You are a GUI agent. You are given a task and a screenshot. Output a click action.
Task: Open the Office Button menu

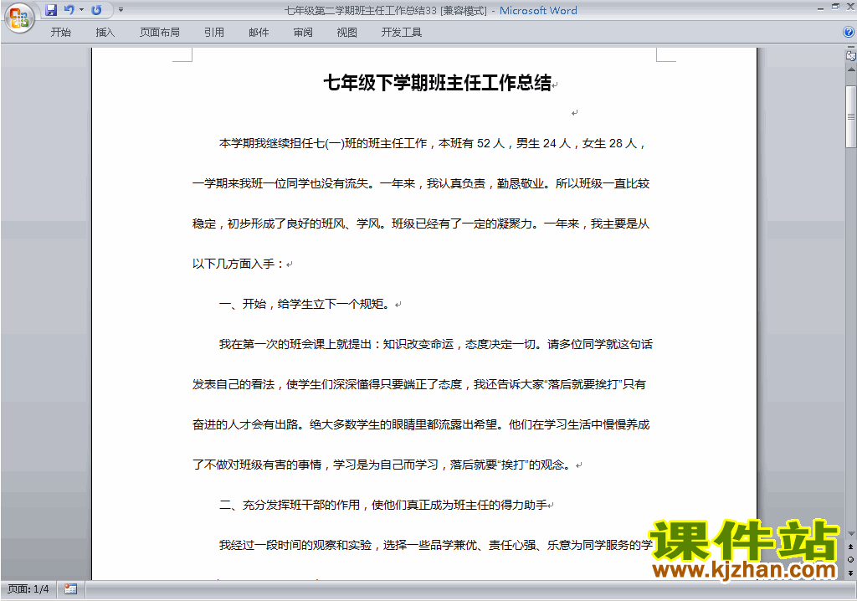coord(19,18)
